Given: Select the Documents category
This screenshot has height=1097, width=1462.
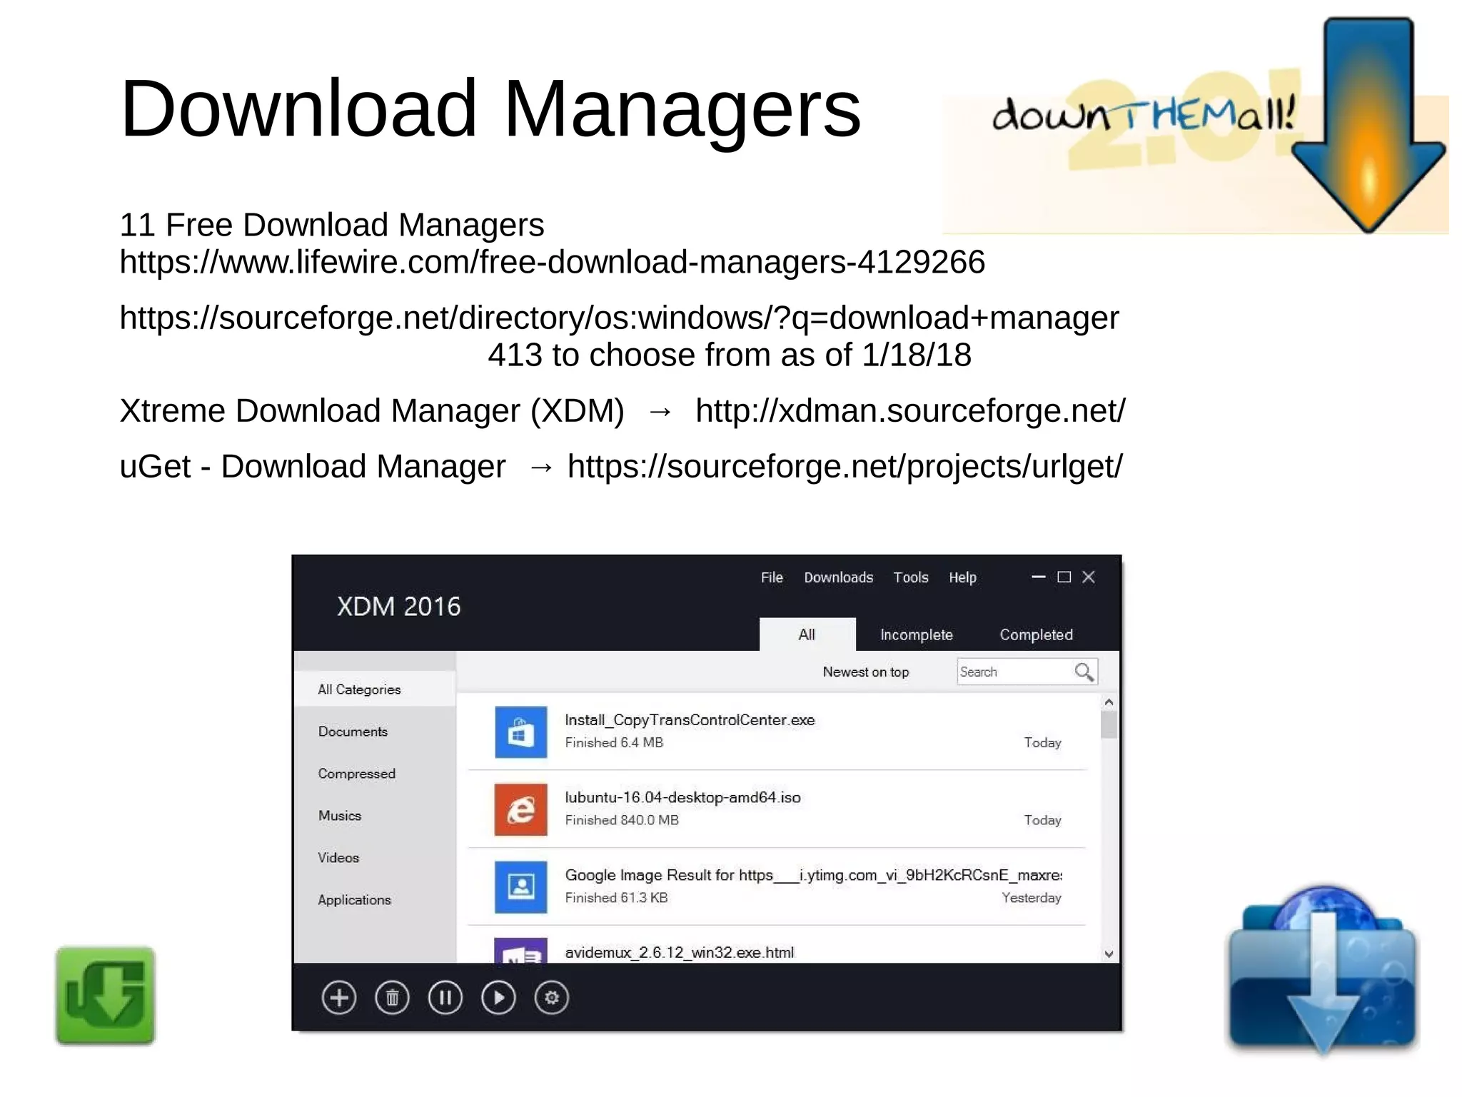Looking at the screenshot, I should click(353, 732).
